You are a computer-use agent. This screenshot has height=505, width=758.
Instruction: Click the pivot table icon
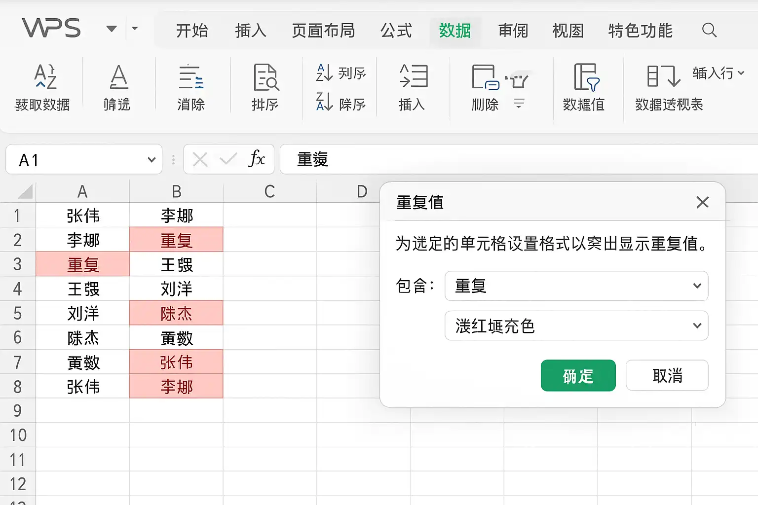click(663, 76)
